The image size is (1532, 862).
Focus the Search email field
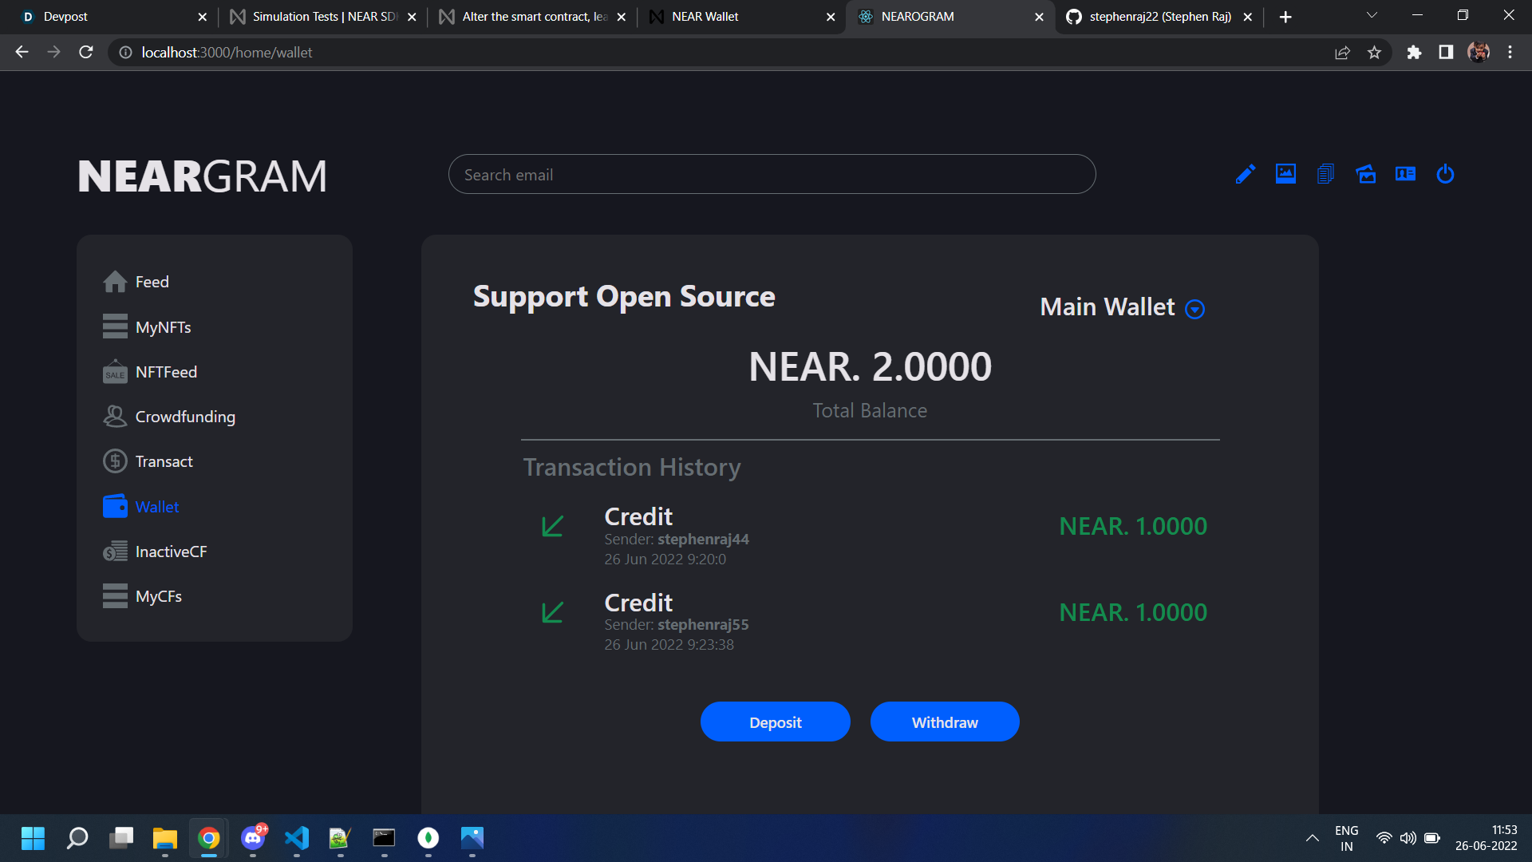pos(772,175)
